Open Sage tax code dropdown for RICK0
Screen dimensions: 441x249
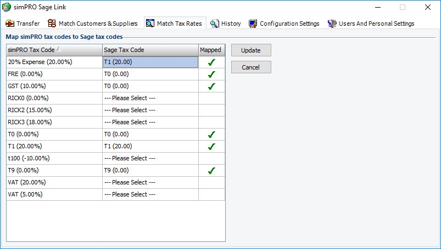pos(150,99)
